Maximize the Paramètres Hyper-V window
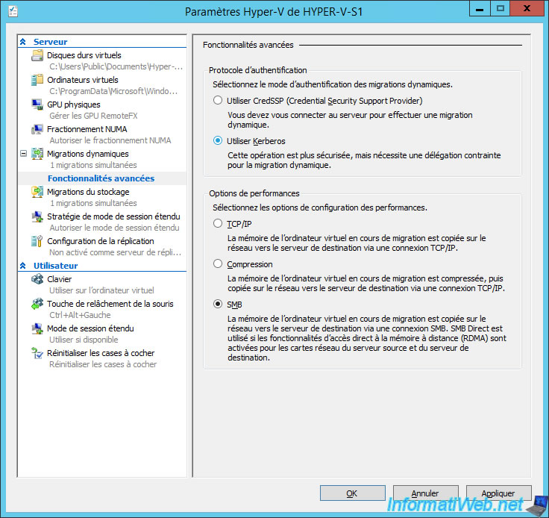This screenshot has width=549, height=518. pos(501,8)
